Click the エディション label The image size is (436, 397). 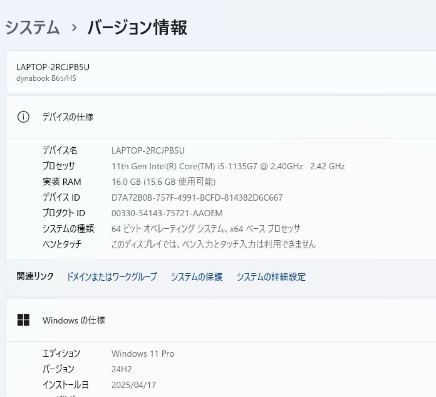coord(61,353)
